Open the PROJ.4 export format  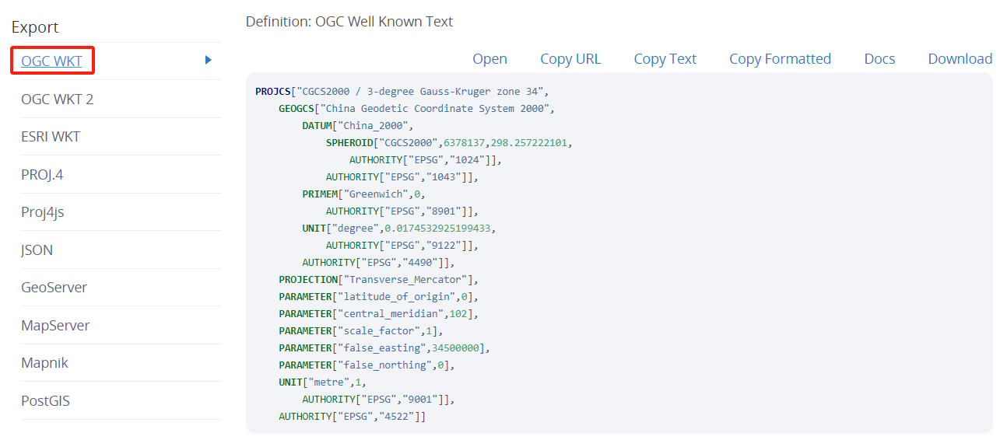[x=42, y=174]
